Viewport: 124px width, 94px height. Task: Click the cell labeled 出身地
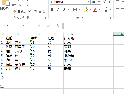tap(72, 38)
